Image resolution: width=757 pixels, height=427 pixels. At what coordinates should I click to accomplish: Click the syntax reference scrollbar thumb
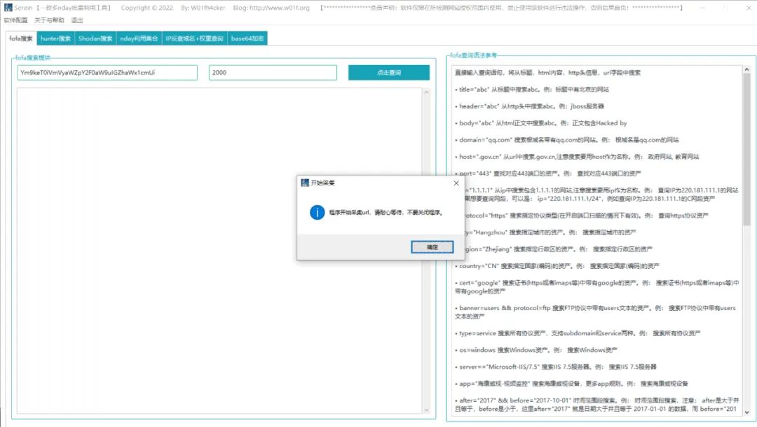tap(747, 149)
